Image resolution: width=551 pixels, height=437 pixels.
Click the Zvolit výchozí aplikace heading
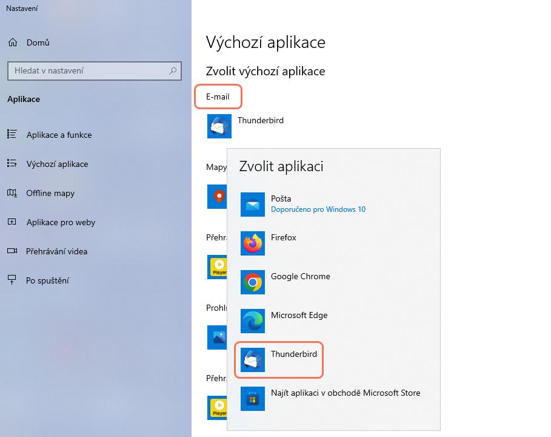pos(265,71)
